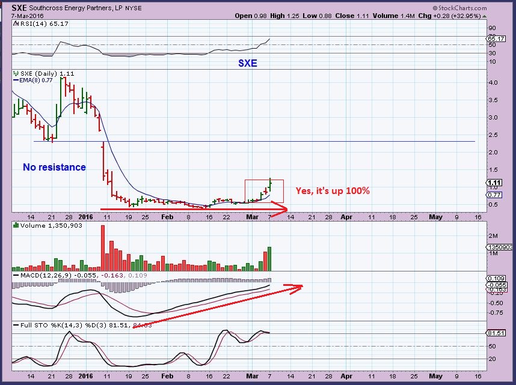Click the 2M volume axis label

pyautogui.click(x=493, y=235)
